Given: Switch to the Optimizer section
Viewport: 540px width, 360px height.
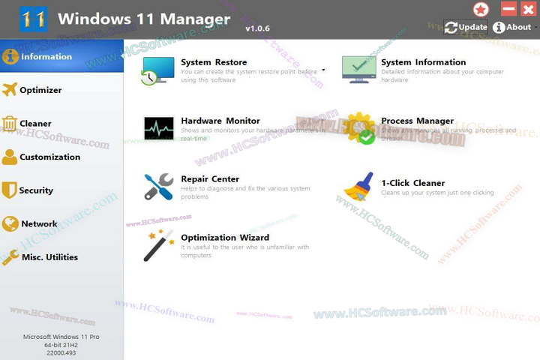Looking at the screenshot, I should 40,90.
